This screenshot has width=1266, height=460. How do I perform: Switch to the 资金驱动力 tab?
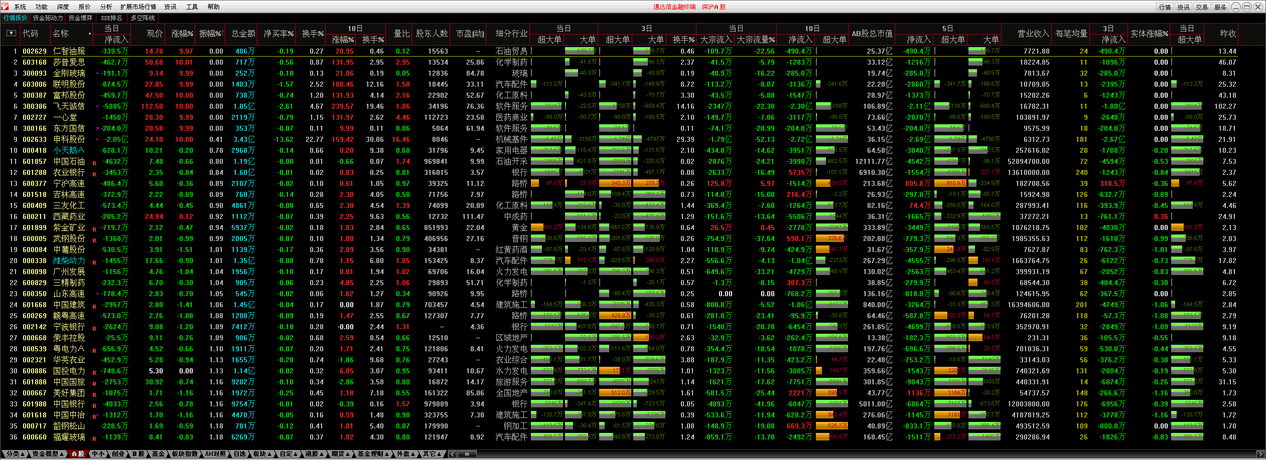pos(48,18)
